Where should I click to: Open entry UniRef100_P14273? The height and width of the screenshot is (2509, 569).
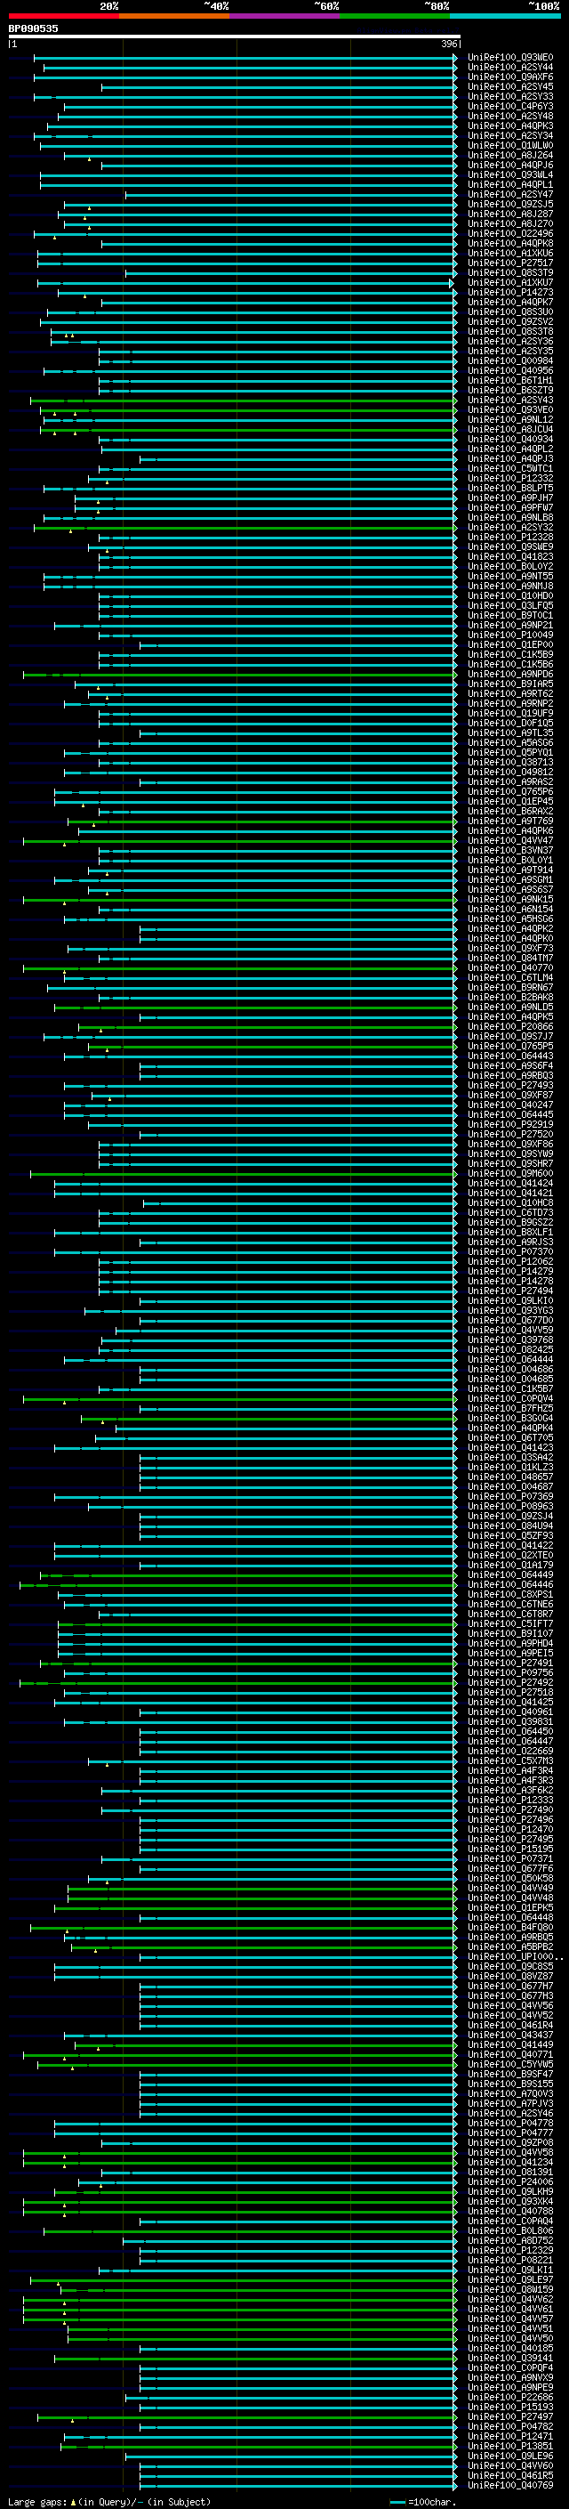click(510, 292)
